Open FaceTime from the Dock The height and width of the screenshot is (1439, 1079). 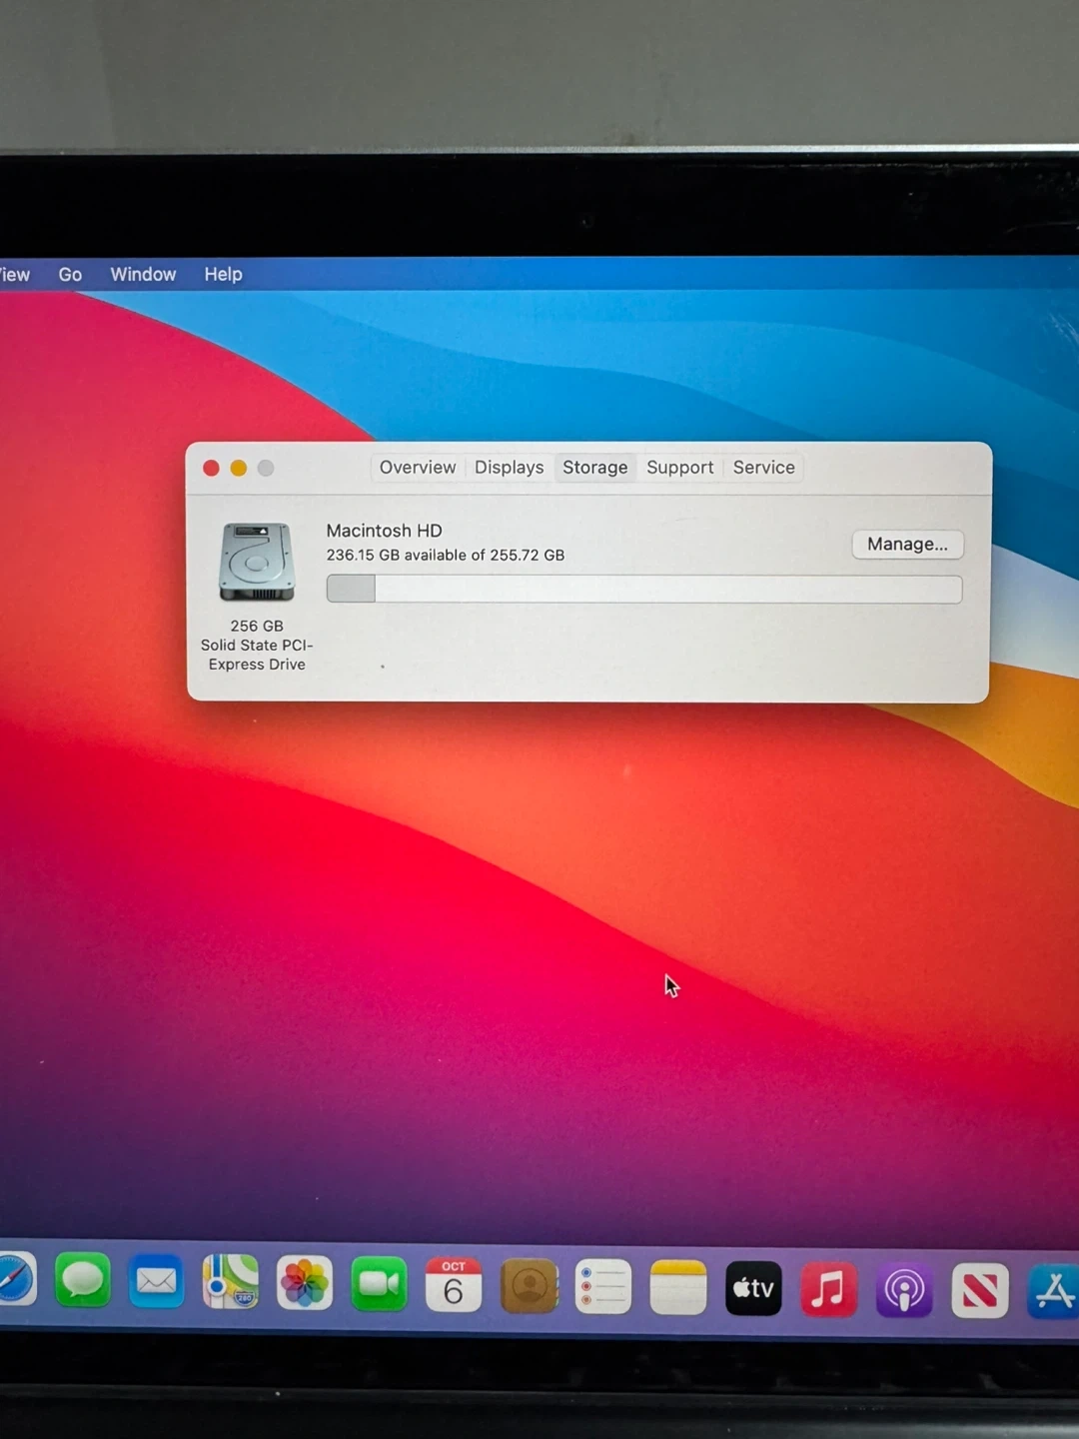pyautogui.click(x=379, y=1284)
